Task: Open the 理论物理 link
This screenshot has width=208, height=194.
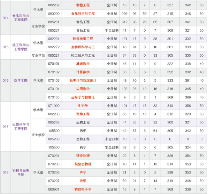Action: point(83,156)
